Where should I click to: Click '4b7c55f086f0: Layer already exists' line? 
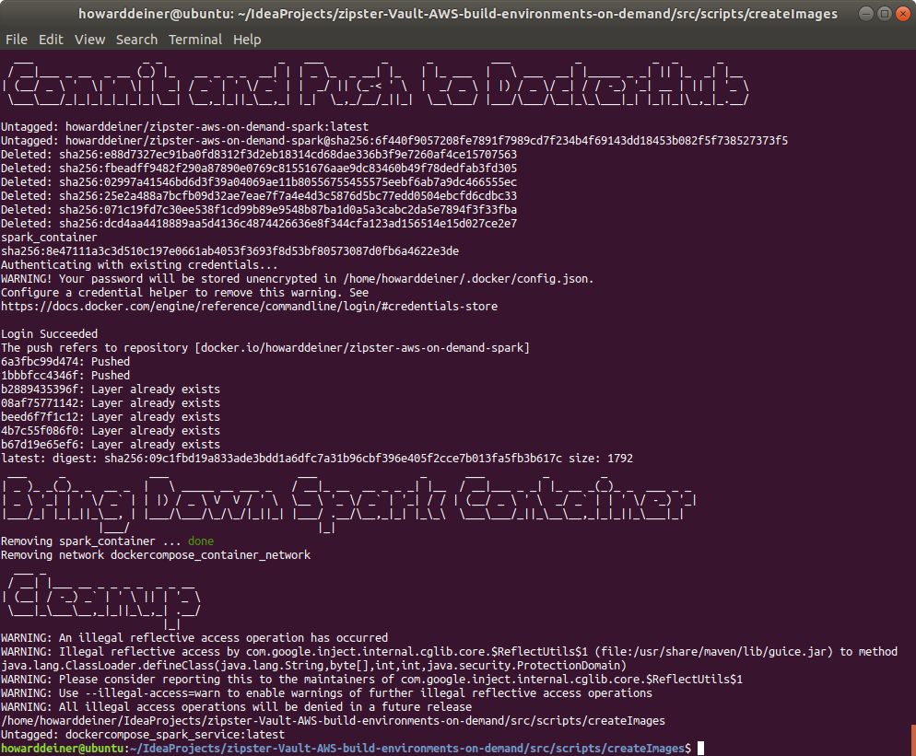tap(111, 431)
